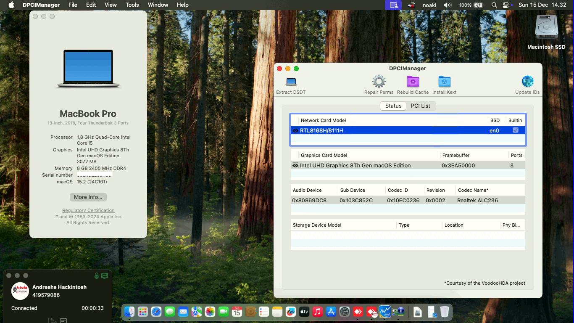Screen dimensions: 574x323
Task: Uncheck the Builtin checkbox for RTL8168H
Action: point(515,130)
